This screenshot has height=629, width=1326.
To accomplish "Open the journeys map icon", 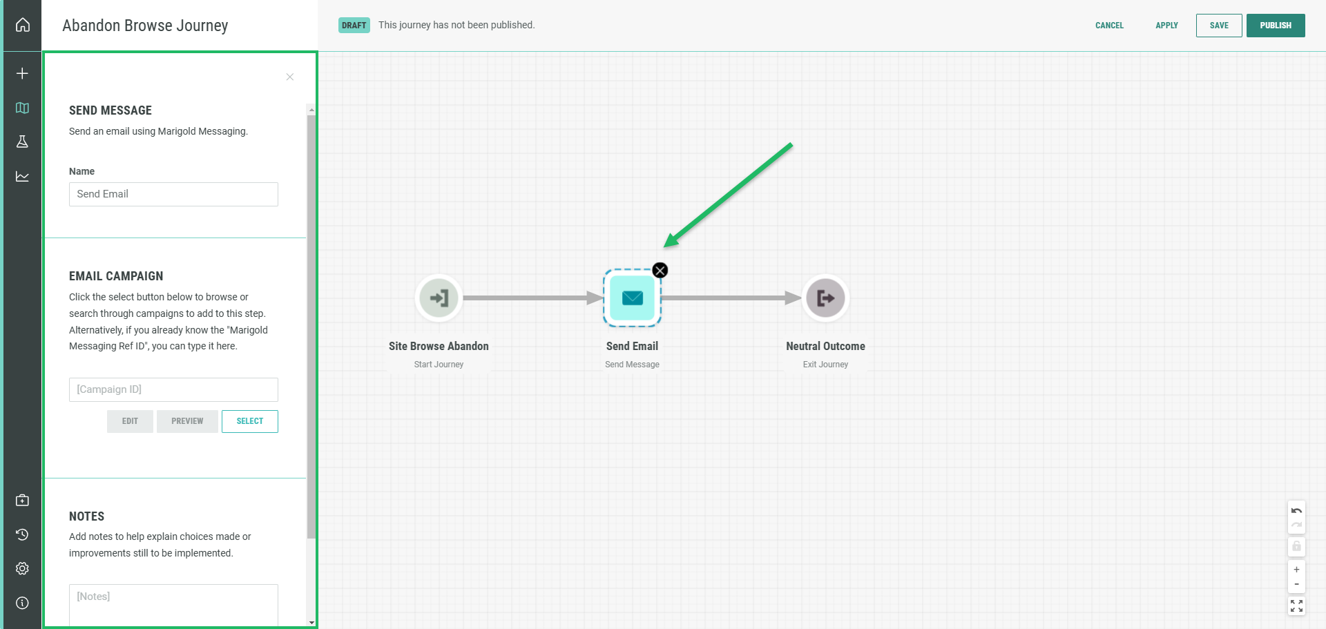I will pos(22,108).
